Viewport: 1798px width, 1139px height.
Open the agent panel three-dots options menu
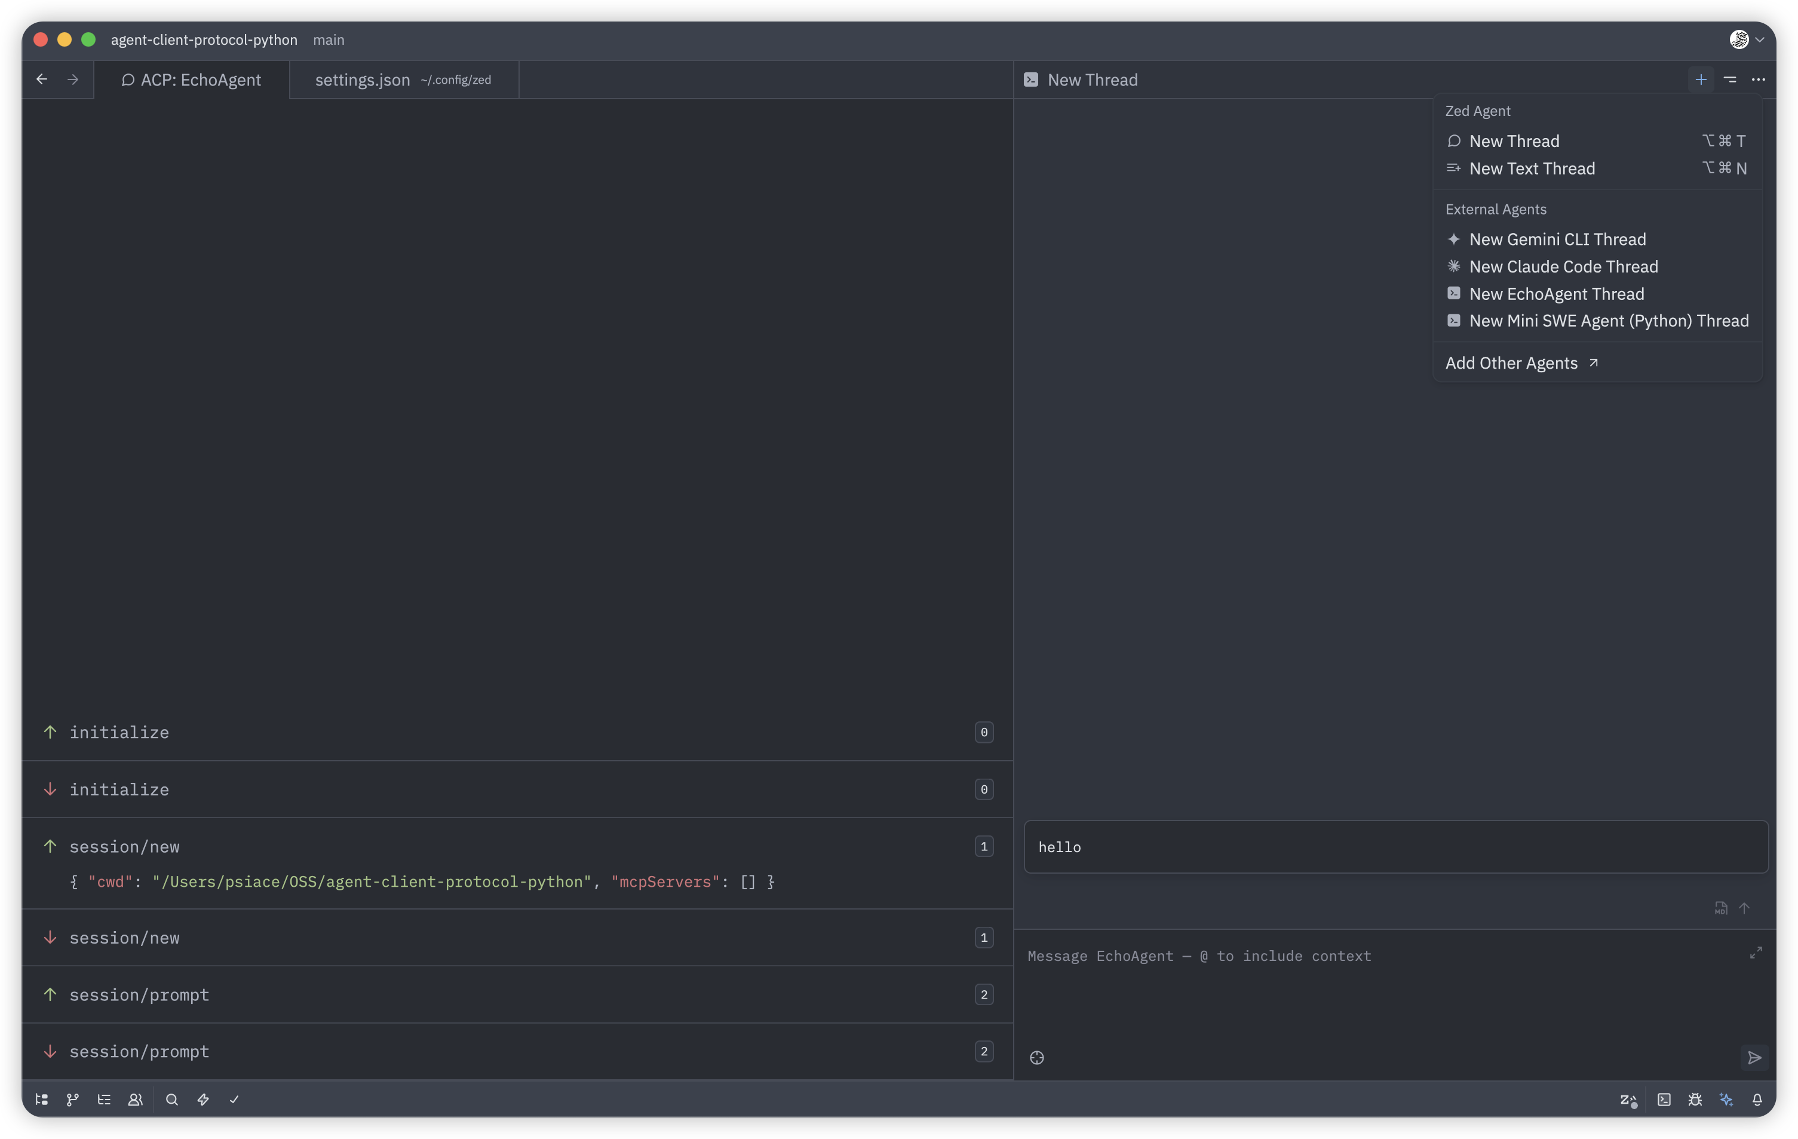point(1759,79)
